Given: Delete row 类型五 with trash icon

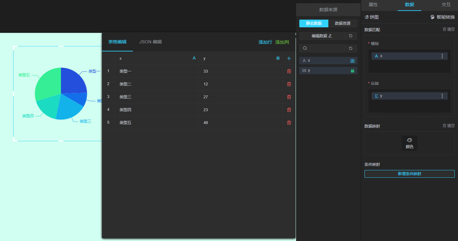Looking at the screenshot, I should pos(289,123).
